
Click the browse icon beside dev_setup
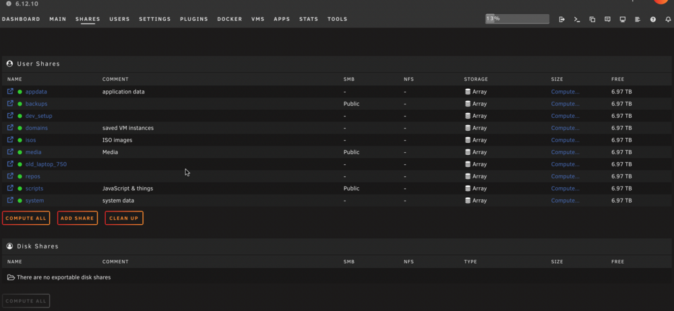(x=10, y=116)
